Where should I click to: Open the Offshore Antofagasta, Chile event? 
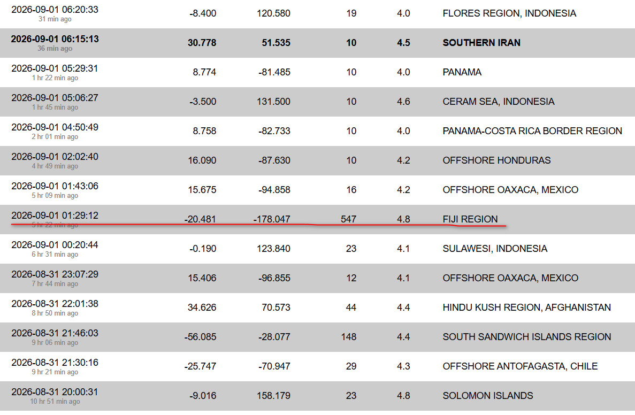click(x=520, y=366)
